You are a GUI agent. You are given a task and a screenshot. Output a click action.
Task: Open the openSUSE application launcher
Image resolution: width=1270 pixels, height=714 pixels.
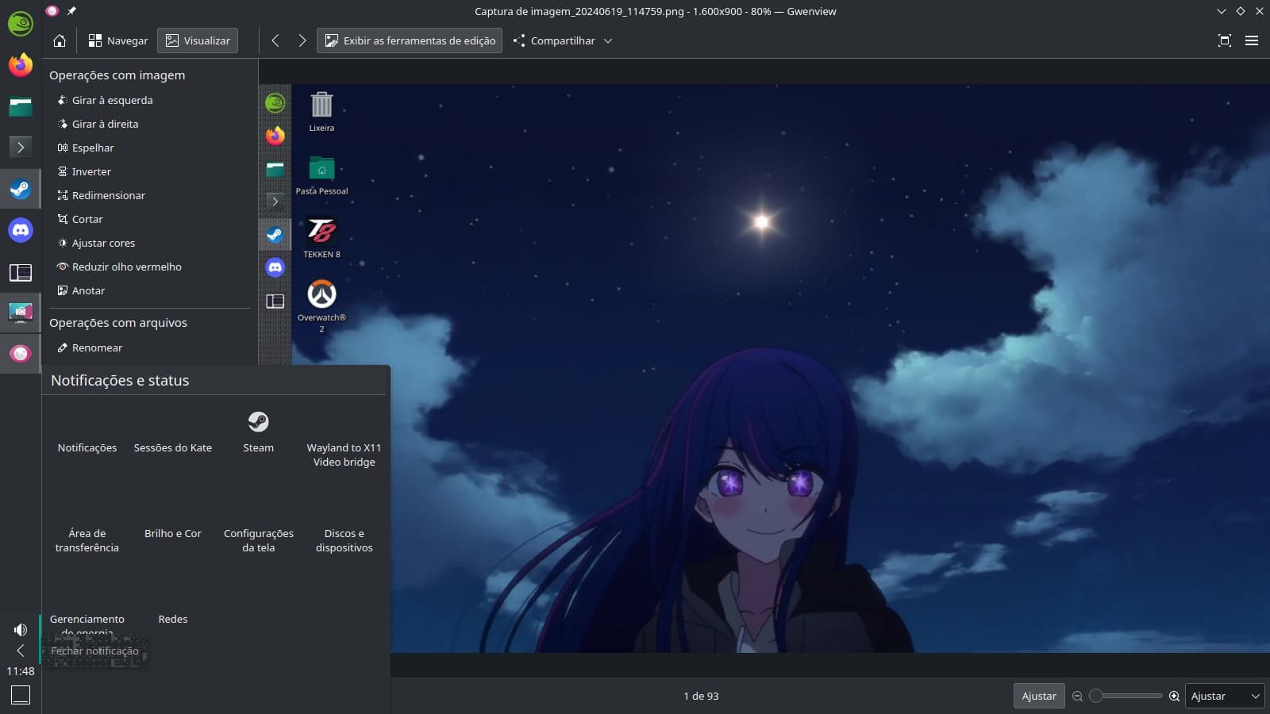click(x=21, y=24)
